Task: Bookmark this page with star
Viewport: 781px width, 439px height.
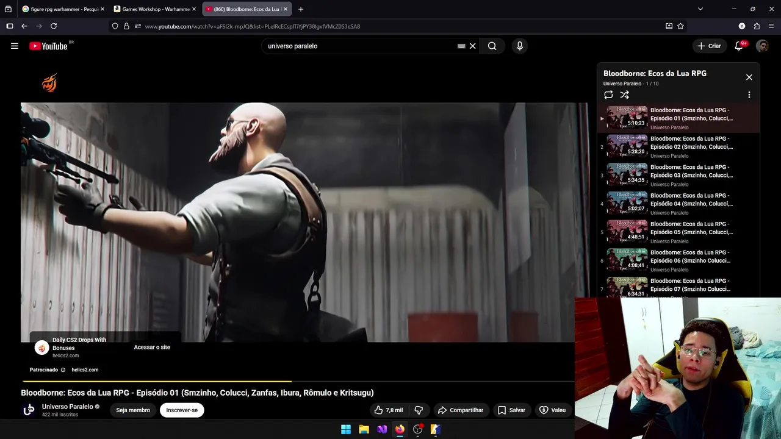Action: tap(680, 26)
